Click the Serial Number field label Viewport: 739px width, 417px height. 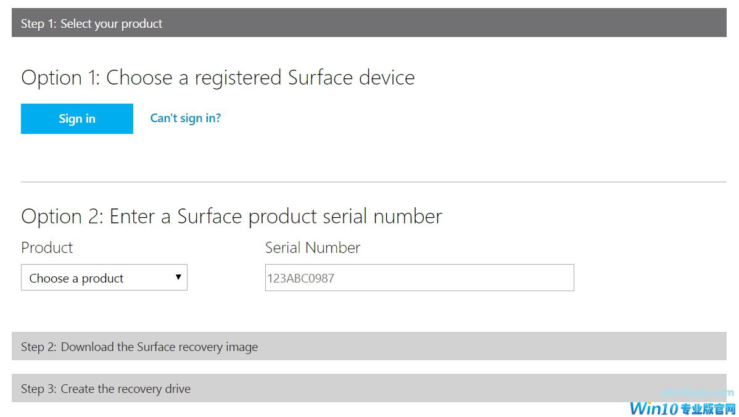313,248
